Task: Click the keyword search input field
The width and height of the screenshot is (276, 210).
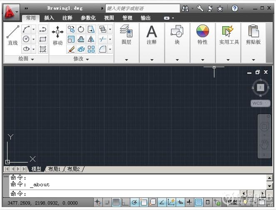Action: (x=142, y=8)
